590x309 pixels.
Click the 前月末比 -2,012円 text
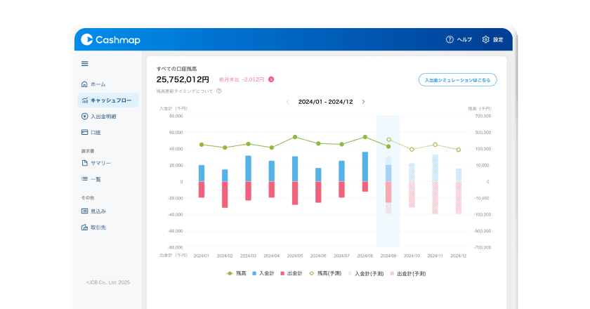[x=242, y=79]
